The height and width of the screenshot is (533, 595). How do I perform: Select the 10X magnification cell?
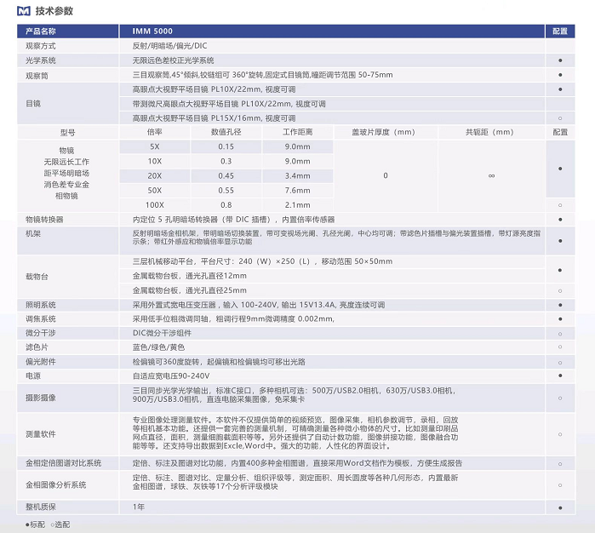(155, 161)
